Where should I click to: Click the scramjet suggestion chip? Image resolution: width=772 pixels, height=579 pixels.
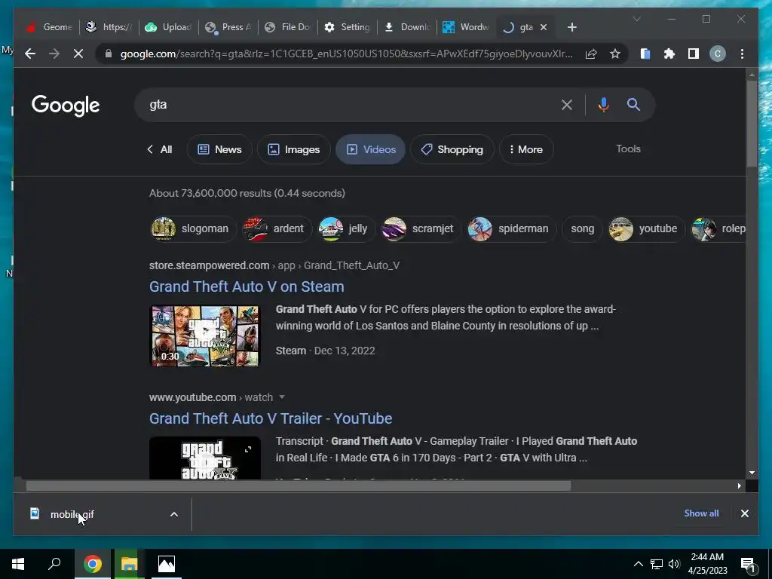[x=419, y=228]
